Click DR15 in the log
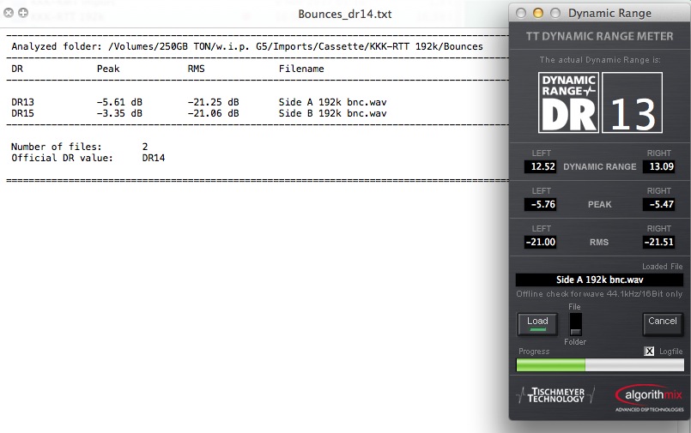Screen dimensions: 691x433 coord(22,113)
